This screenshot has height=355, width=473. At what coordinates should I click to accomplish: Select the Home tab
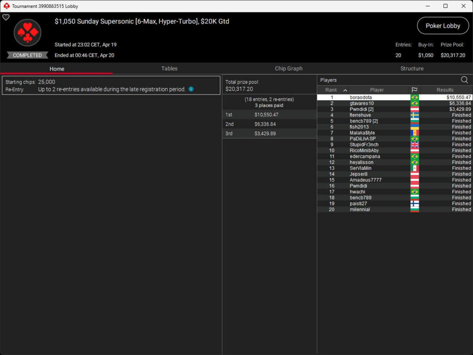click(57, 69)
